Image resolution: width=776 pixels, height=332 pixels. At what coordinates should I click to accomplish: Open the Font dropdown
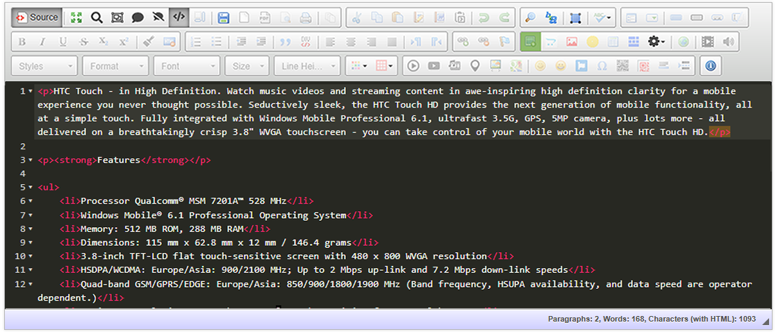(187, 66)
